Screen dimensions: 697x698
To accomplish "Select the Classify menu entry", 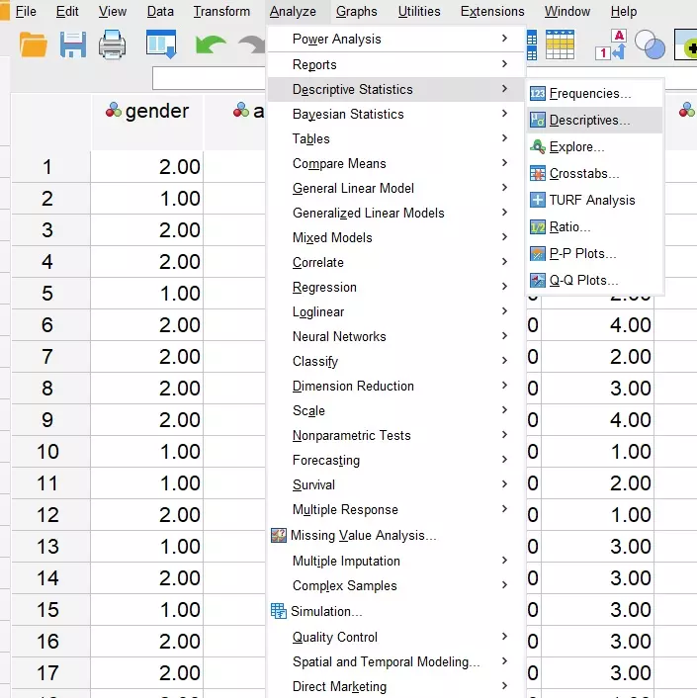I will pyautogui.click(x=396, y=361).
